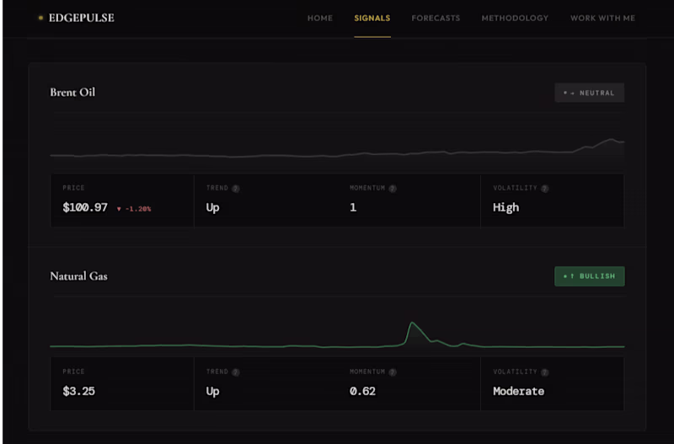Open the Forecasts section

coord(436,18)
